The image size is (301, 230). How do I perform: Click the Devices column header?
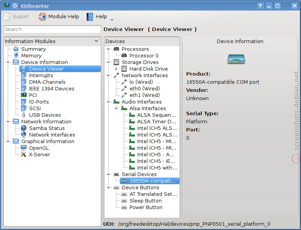[142, 41]
